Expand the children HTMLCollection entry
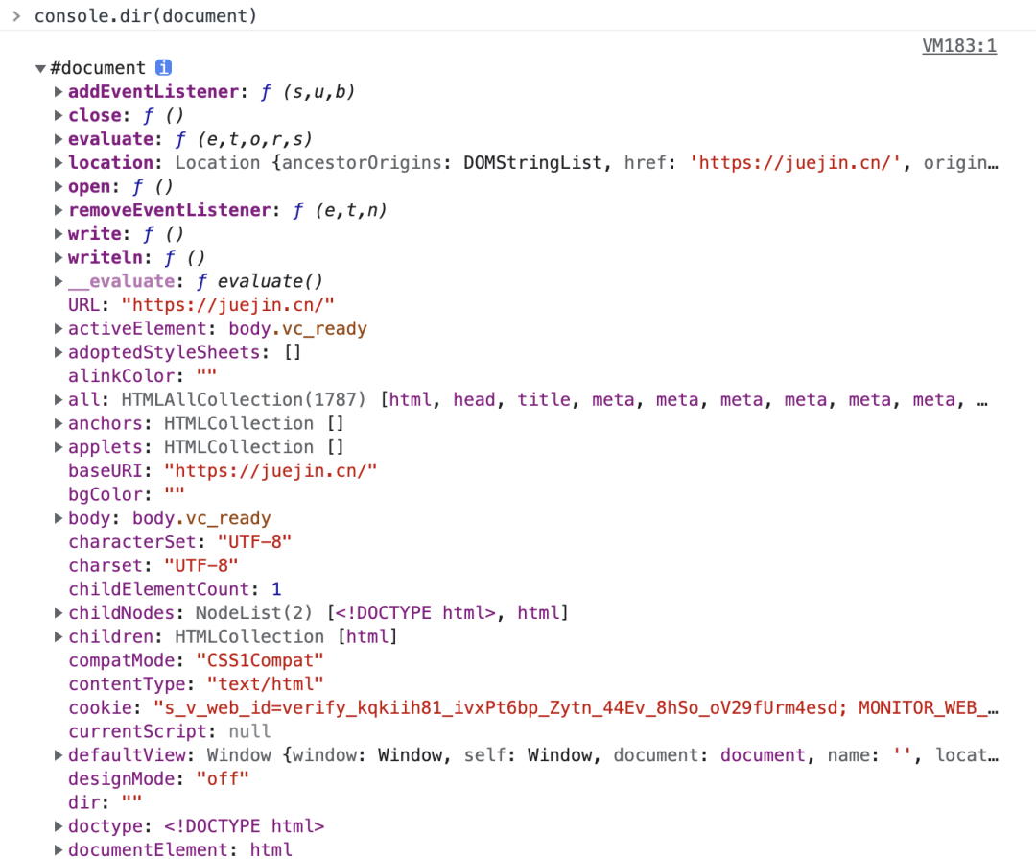Viewport: 1036px width, 859px height. point(59,636)
